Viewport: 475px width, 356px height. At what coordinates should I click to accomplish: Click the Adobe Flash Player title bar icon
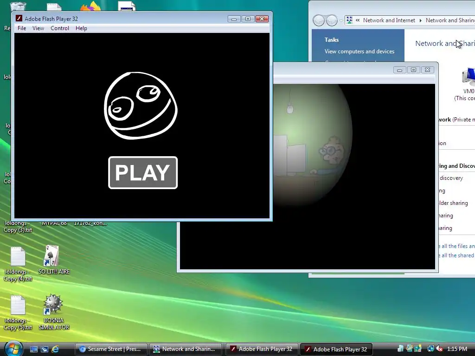tap(19, 19)
